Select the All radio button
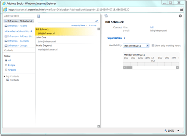 click(x=6, y=60)
